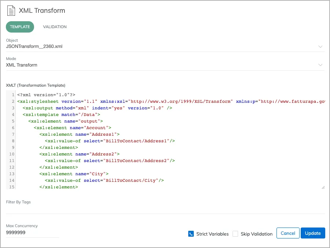Uncheck the Strict Variables checkbox

[x=191, y=234]
